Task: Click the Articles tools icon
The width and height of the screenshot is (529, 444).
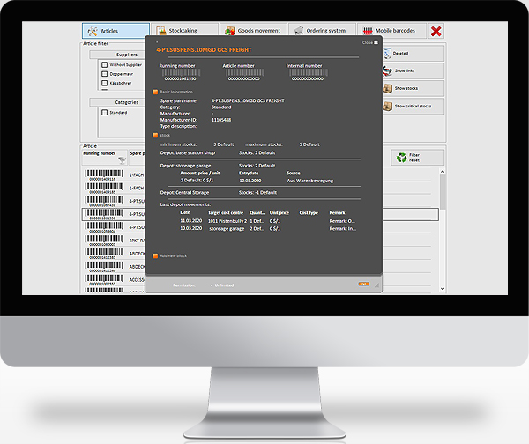Action: (x=93, y=31)
